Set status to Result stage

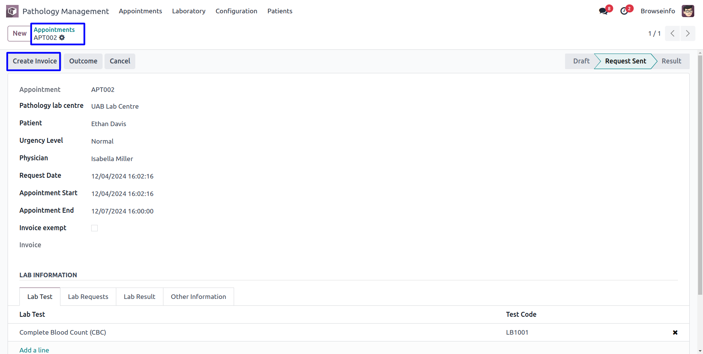[671, 61]
